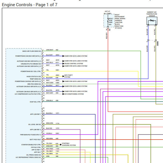Click COMPUTER DATA LINES SYSTEM beside circuit 4979
This screenshot has width=163, height=163.
(75, 91)
